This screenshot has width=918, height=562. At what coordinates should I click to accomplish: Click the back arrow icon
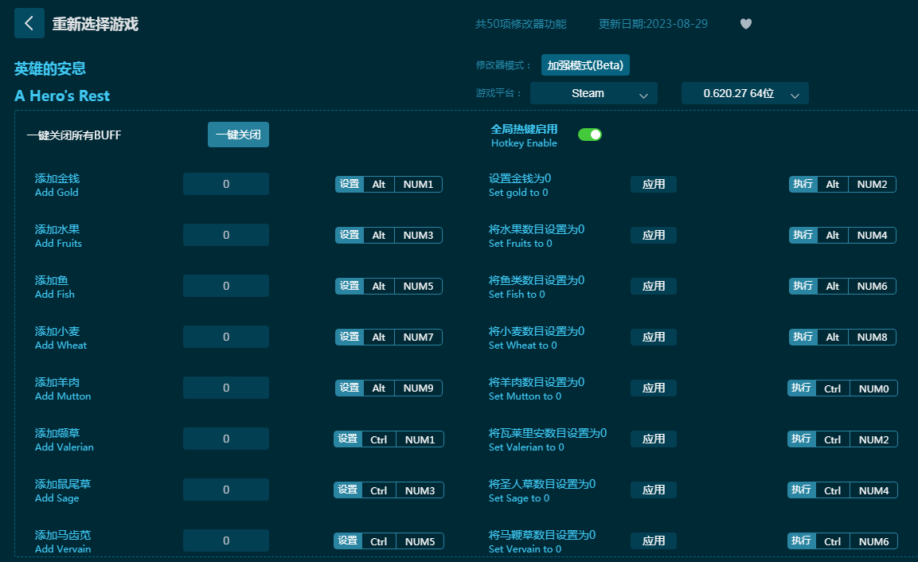[x=29, y=23]
